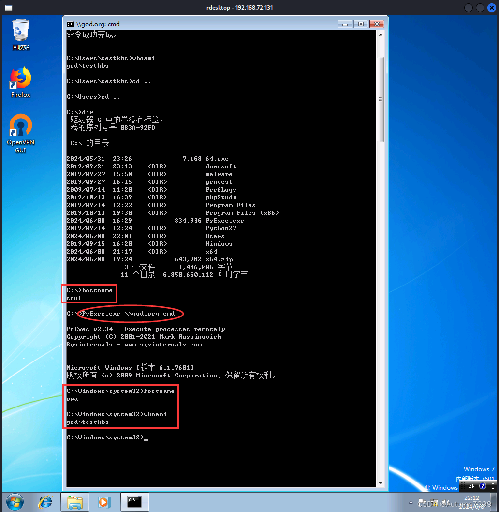Click the EN input language indicator
Image resolution: width=499 pixels, height=512 pixels.
tap(471, 486)
